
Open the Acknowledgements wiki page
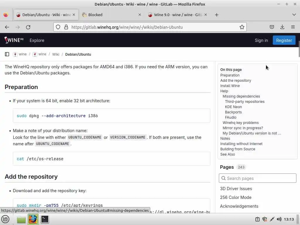coord(239,206)
